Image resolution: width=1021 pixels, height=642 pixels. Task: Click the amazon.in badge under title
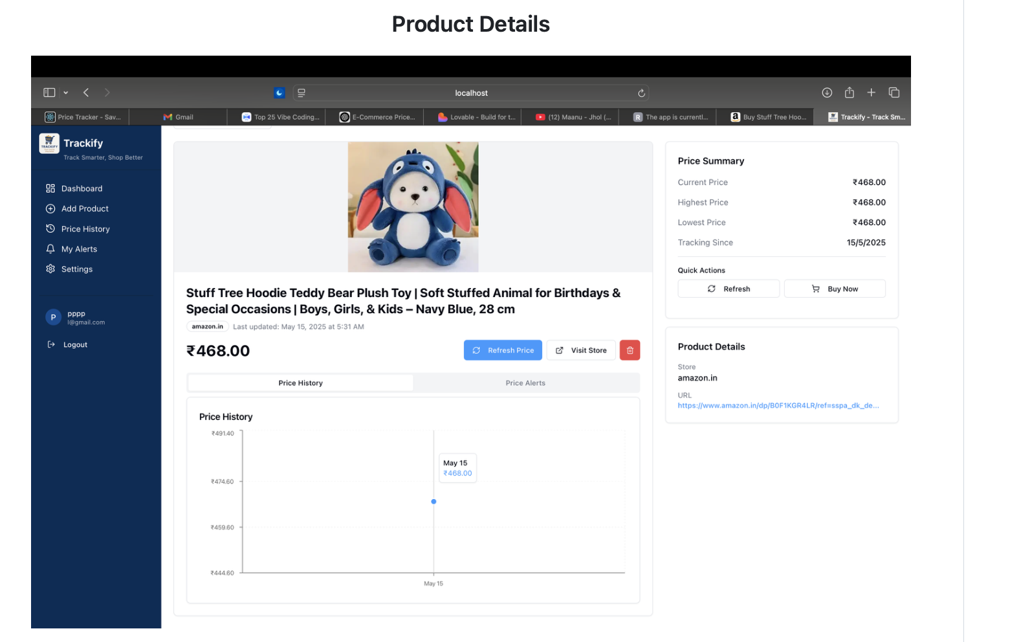pyautogui.click(x=207, y=326)
